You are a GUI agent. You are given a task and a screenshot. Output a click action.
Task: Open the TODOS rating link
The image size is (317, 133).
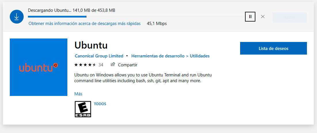click(100, 104)
